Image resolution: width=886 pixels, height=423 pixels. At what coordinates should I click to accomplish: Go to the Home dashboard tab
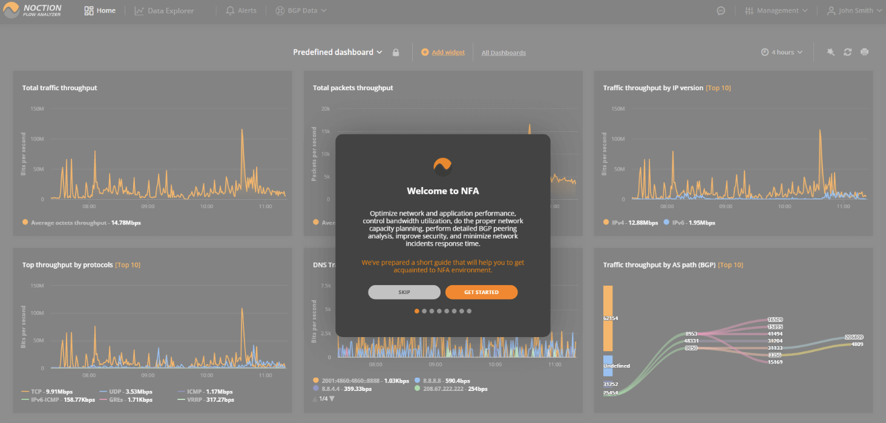(x=100, y=10)
